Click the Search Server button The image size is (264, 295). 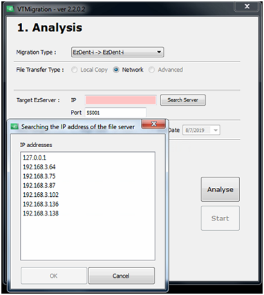[x=183, y=100]
